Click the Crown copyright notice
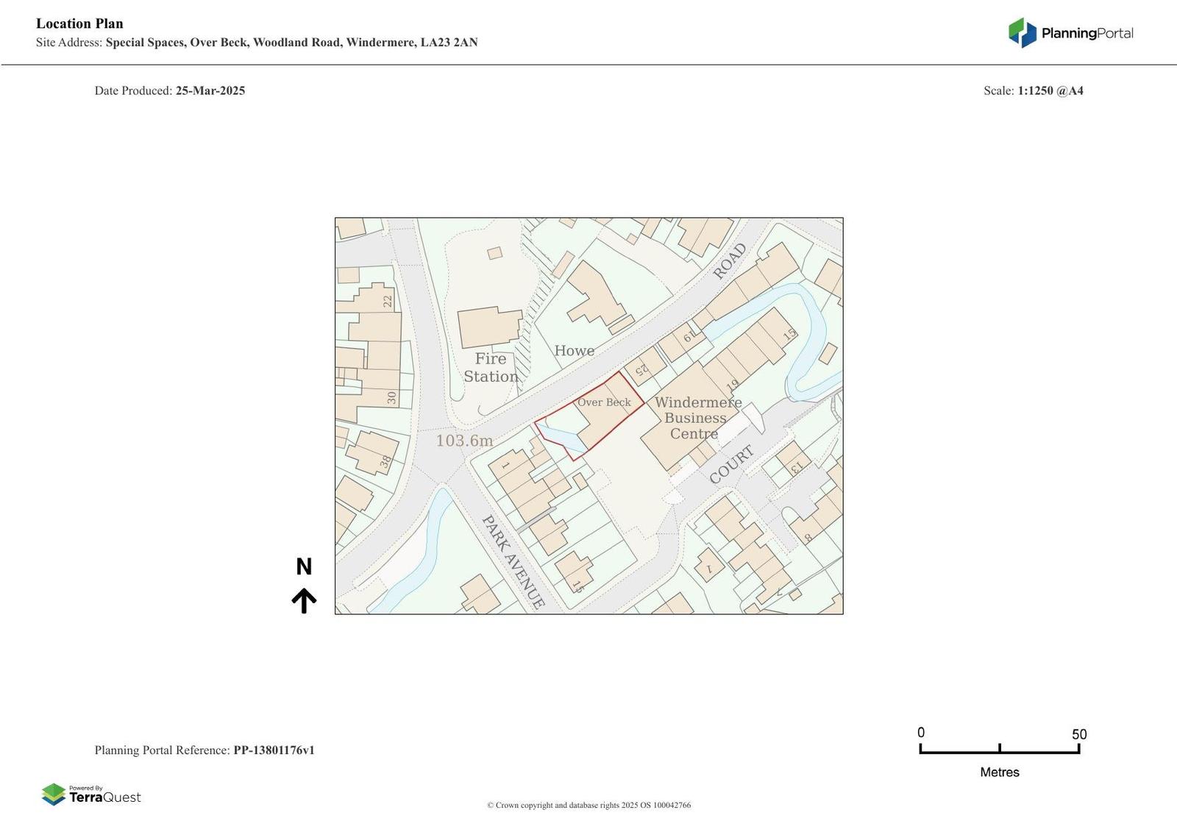 (588, 805)
